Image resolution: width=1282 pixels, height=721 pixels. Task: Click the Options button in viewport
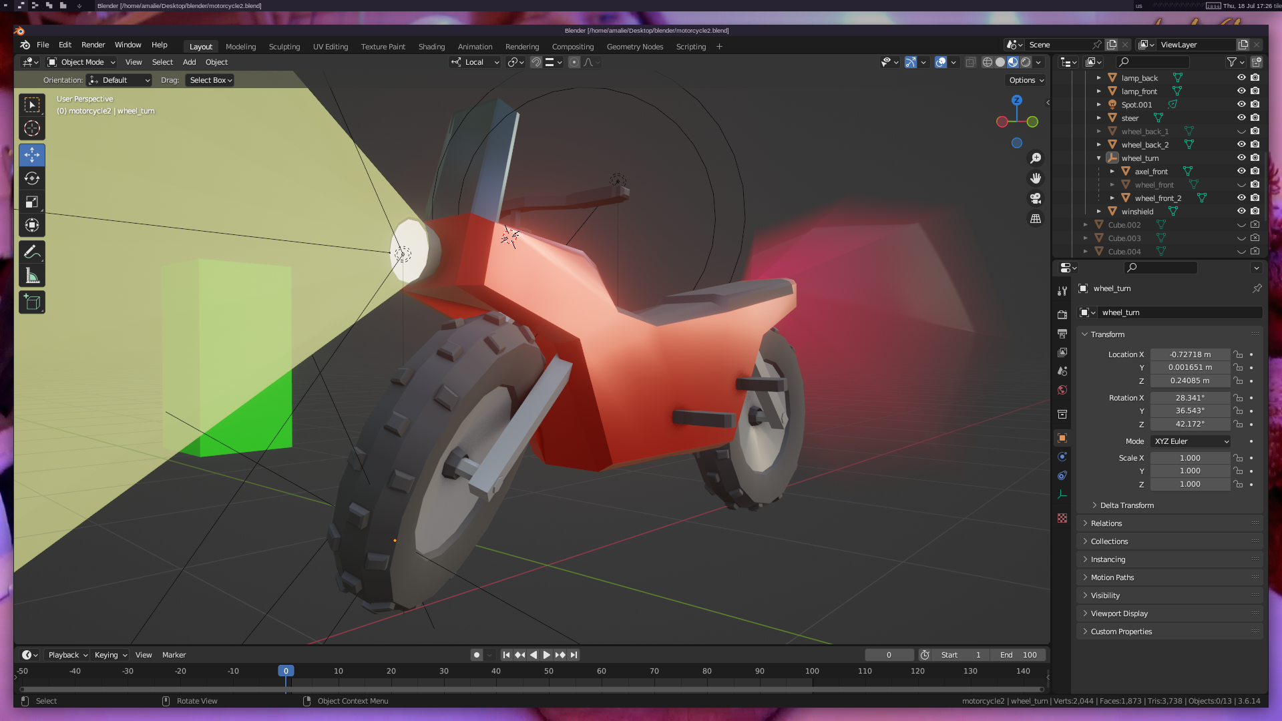[1026, 80]
